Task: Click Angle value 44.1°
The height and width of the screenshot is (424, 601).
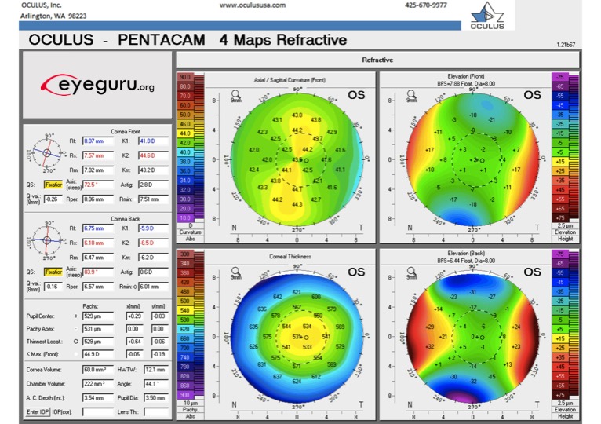Action: tap(156, 384)
